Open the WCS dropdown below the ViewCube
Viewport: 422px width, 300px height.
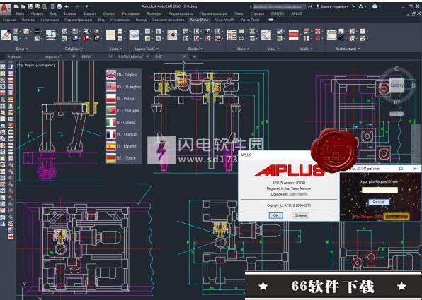(397, 114)
